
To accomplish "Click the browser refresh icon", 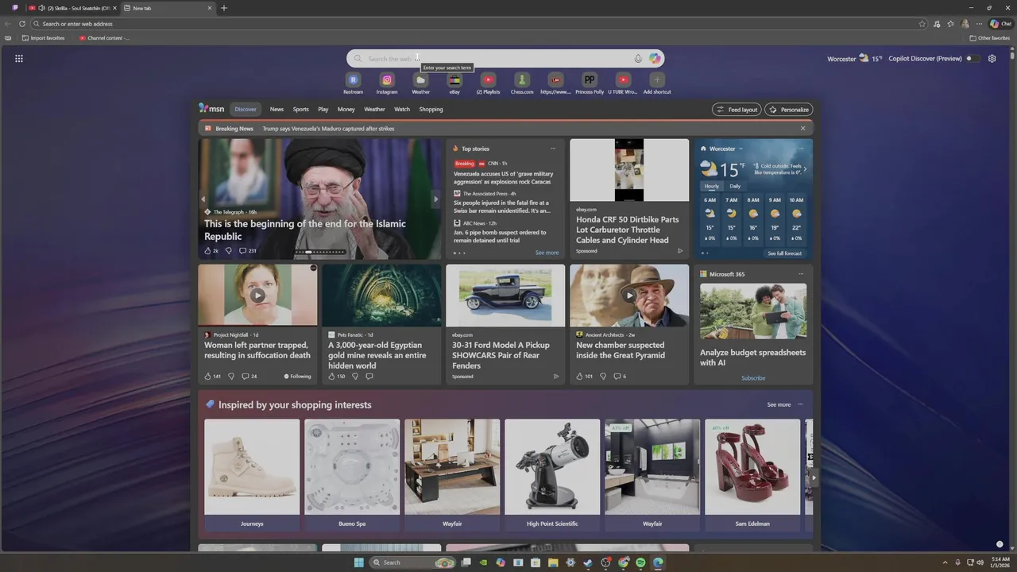I will pos(21,24).
